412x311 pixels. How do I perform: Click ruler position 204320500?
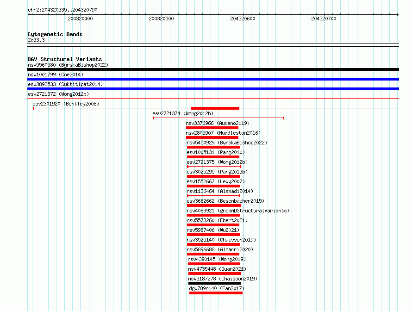[x=162, y=19]
